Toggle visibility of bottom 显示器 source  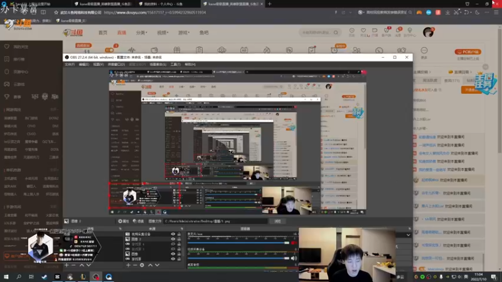click(173, 259)
